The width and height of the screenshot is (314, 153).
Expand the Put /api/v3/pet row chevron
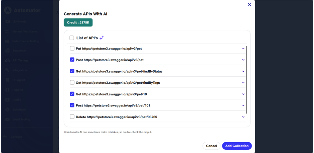pos(243,49)
